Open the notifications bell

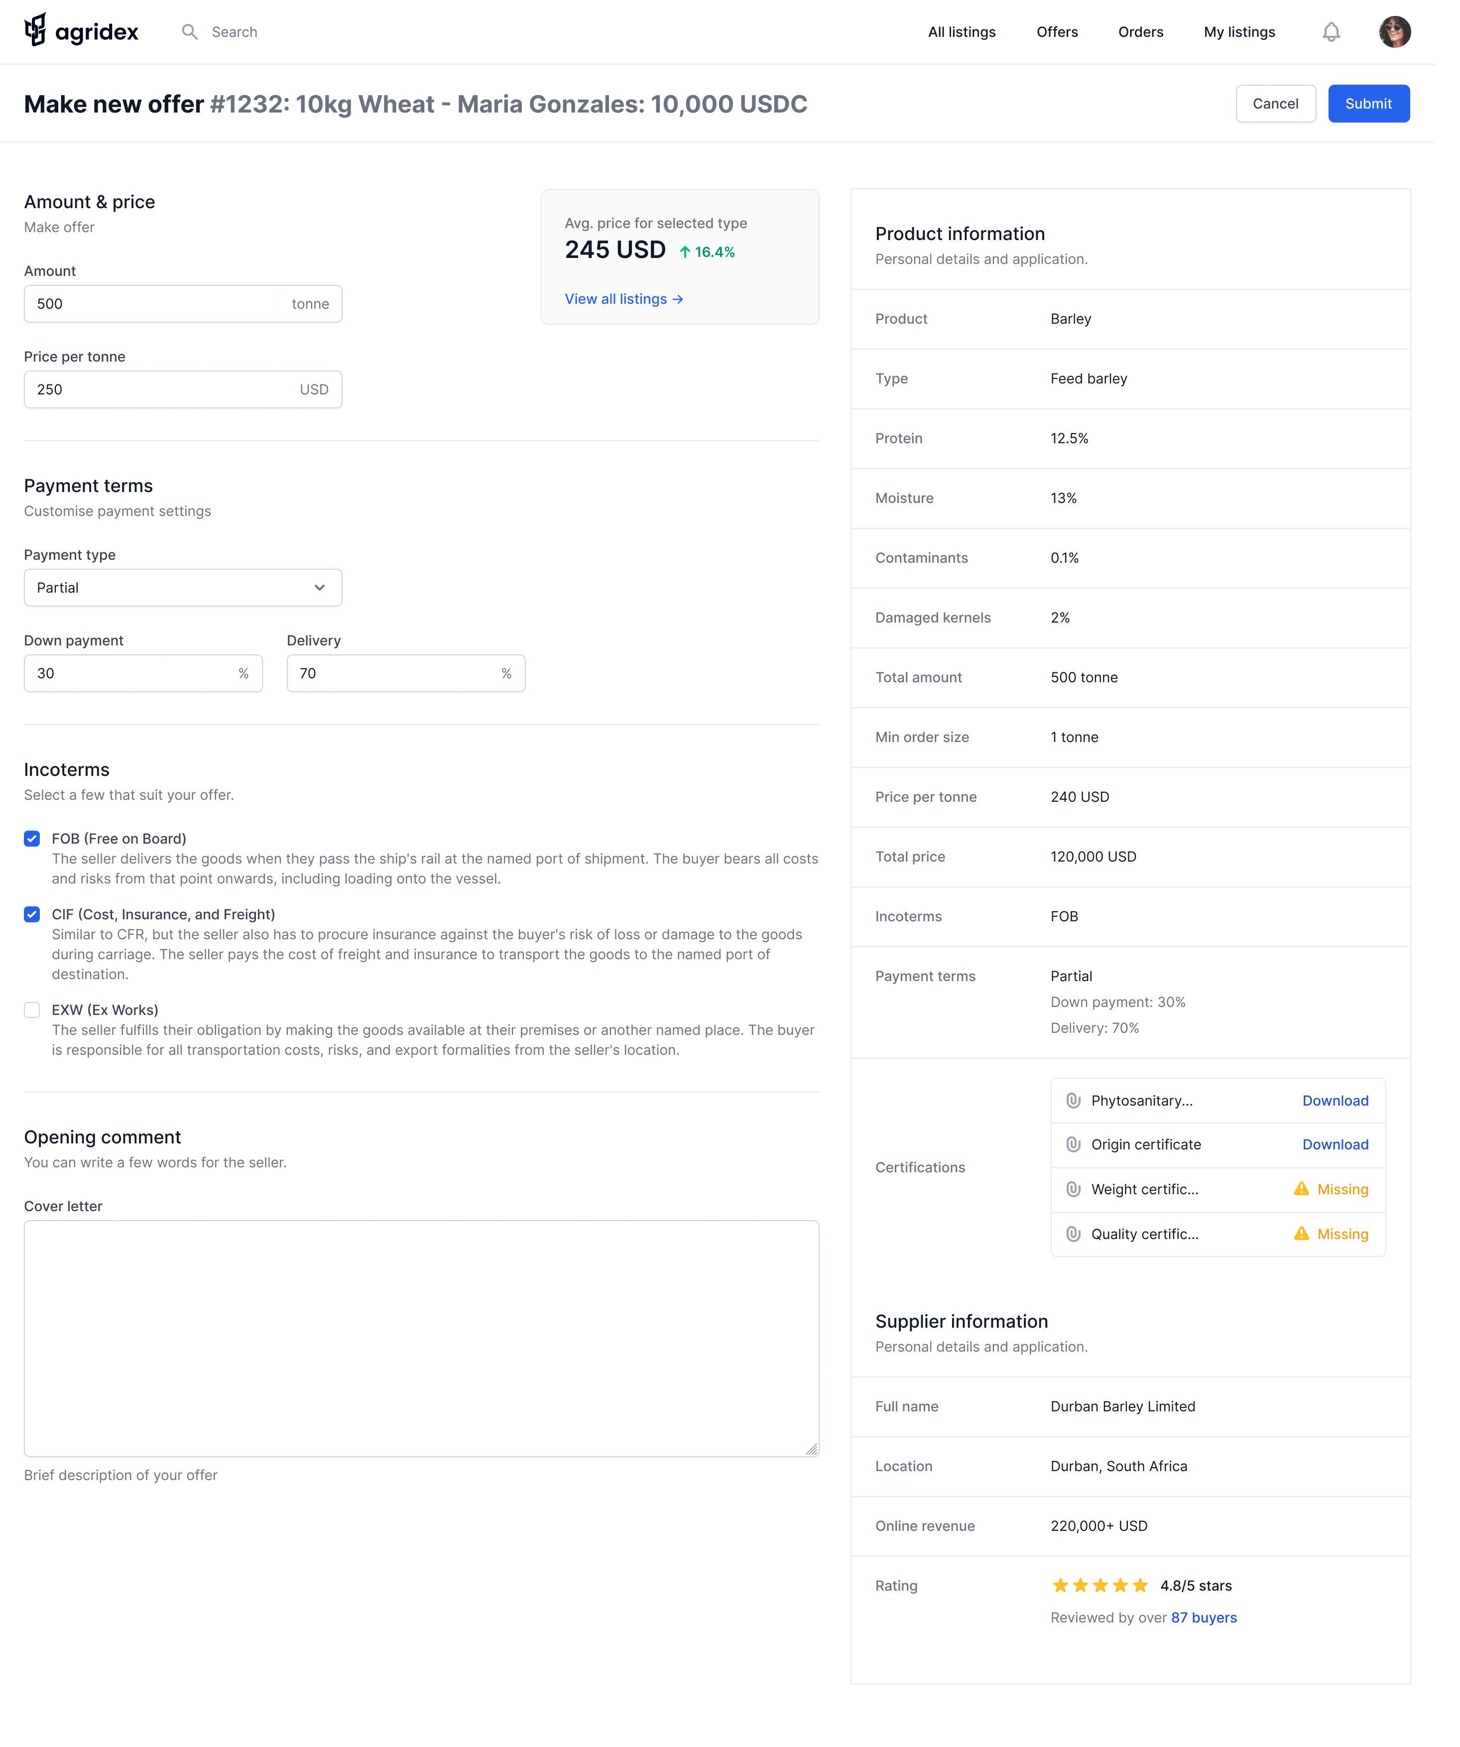click(1331, 31)
